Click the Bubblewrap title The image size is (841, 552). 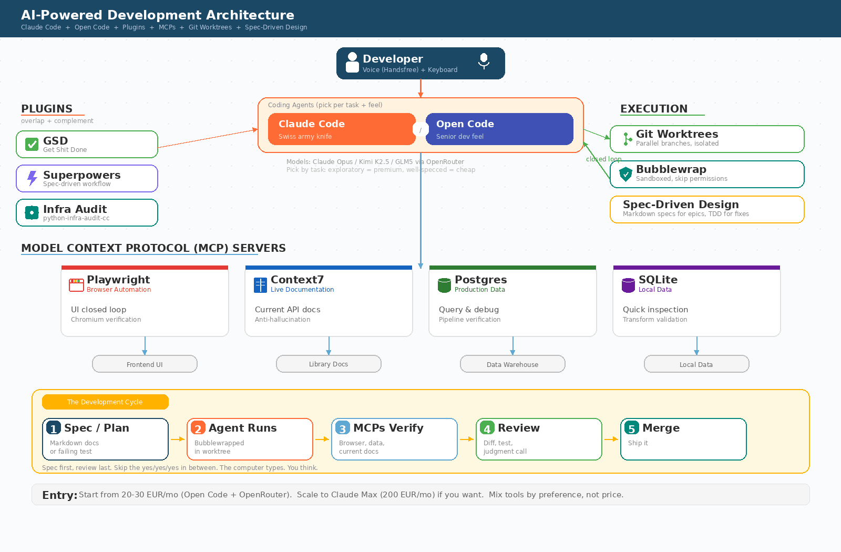tap(671, 169)
